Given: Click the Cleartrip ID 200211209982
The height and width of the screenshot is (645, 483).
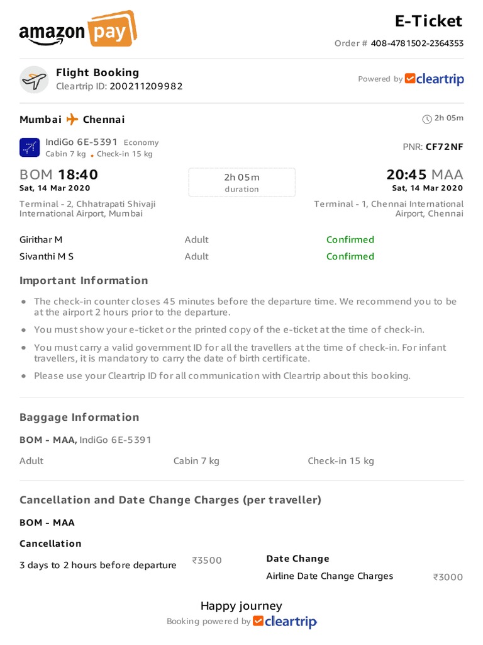Looking at the screenshot, I should tap(146, 86).
